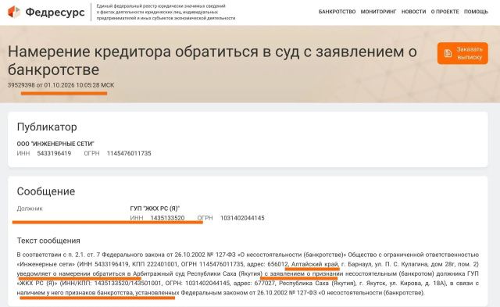Open the НОВОСТИ menu item
This screenshot has width=500, height=307.
(413, 12)
